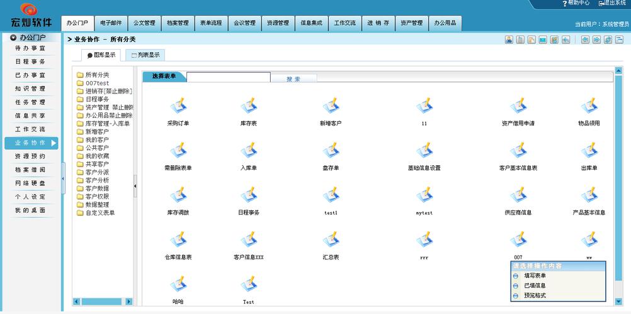631x314 pixels.
Task: Open 知识管理 in the sidebar
Action: (30, 89)
